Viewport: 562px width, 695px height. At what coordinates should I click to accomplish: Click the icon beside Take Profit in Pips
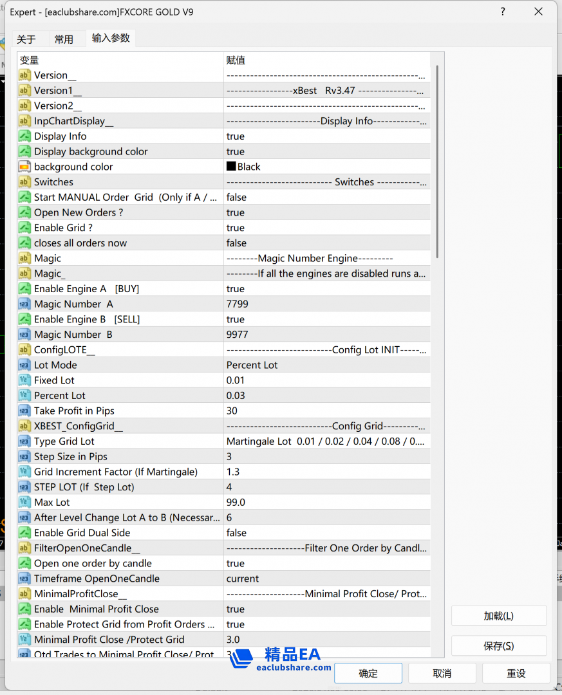[x=24, y=411]
